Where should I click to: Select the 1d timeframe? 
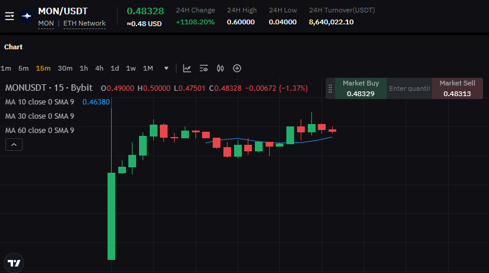point(115,68)
